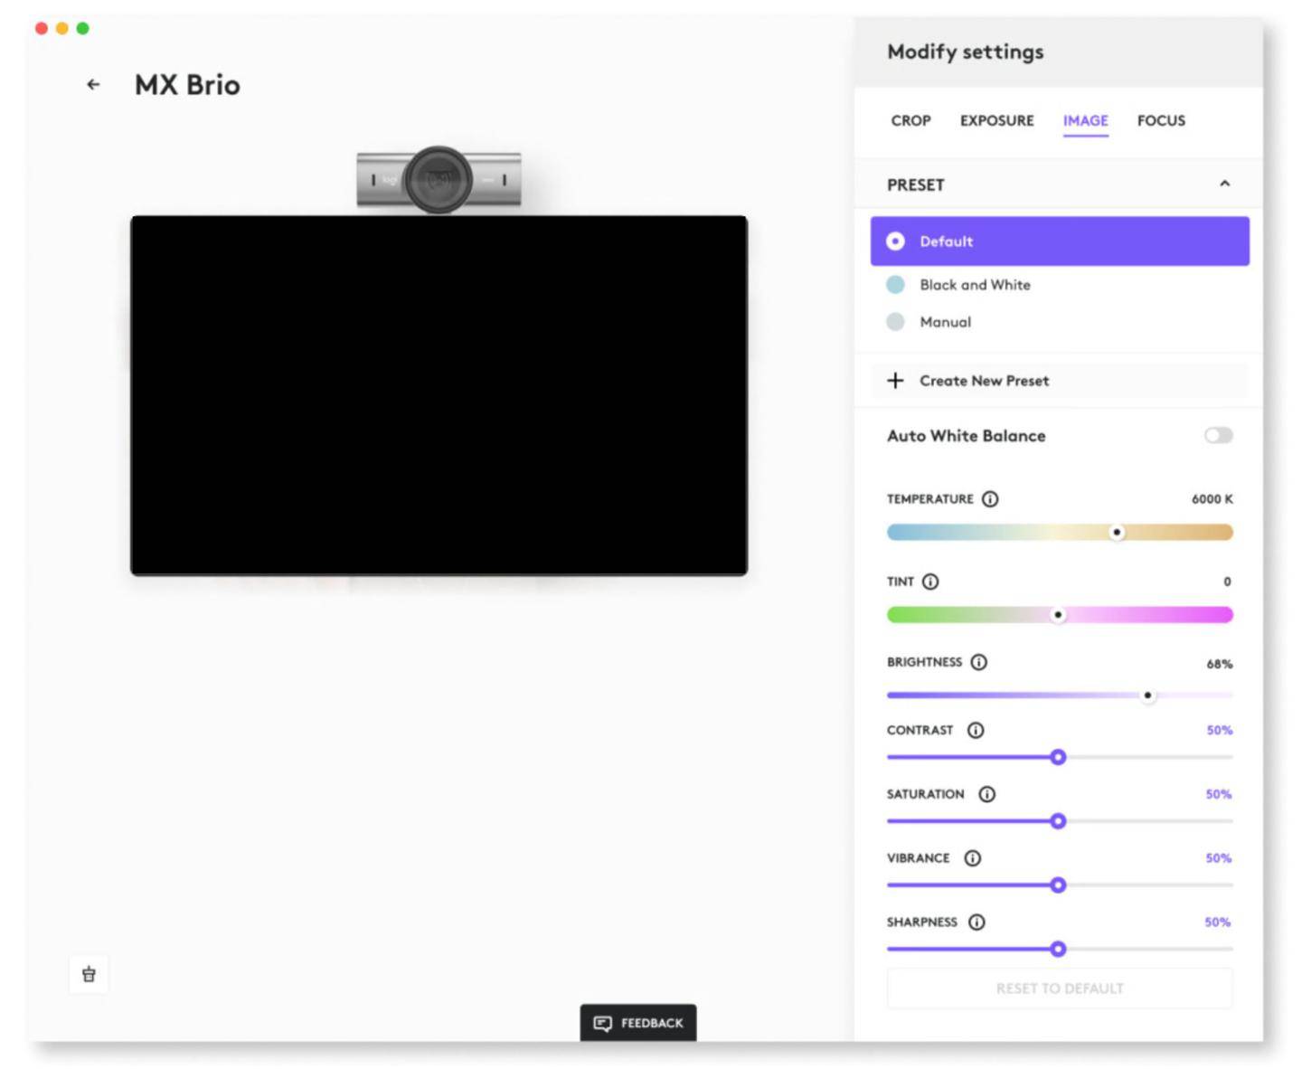Select the Default preset radio button
1302x1069 pixels.
(895, 241)
